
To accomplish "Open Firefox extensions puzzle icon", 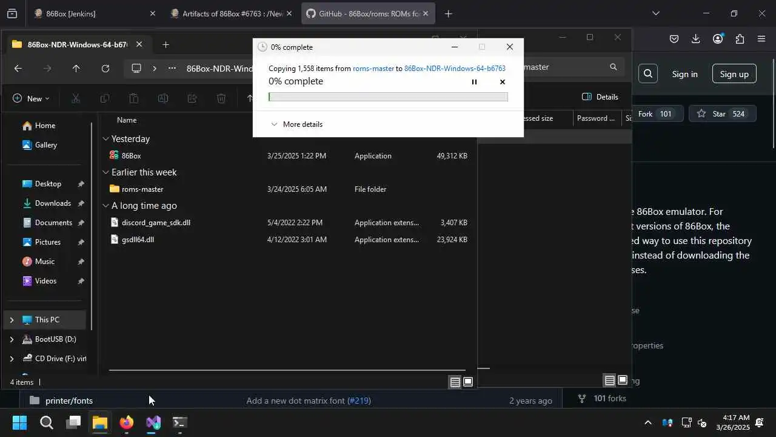I will pyautogui.click(x=740, y=39).
